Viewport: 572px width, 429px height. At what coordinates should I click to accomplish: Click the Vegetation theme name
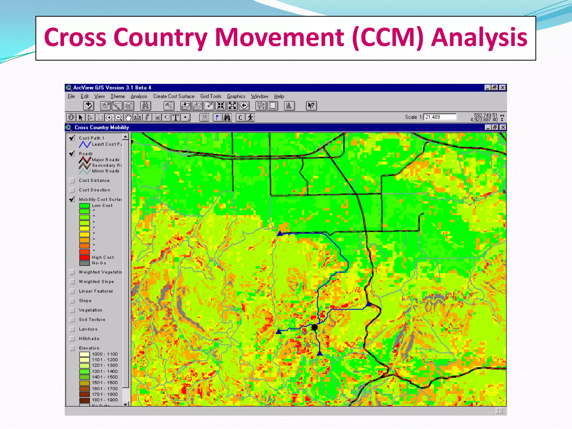pos(90,310)
